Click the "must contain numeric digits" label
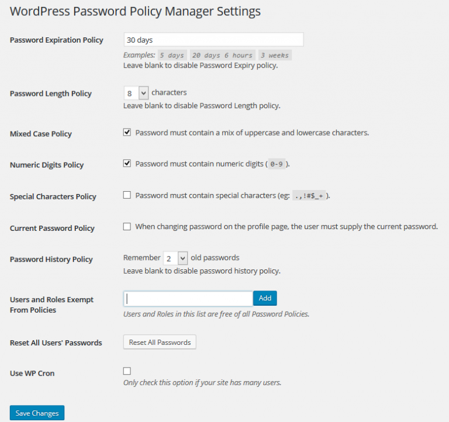Screen dimensions: 449x422 (199, 164)
